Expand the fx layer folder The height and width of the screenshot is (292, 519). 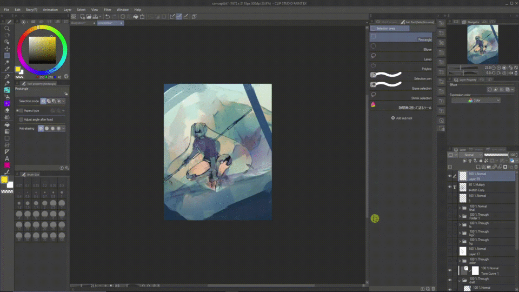[460, 224]
